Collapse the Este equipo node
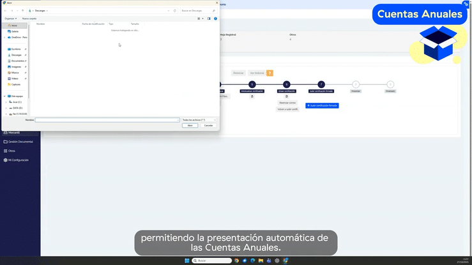This screenshot has height=265, width=472. 4,96
